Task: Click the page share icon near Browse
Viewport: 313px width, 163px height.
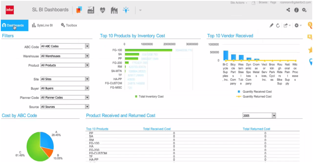Action: (x=253, y=3)
